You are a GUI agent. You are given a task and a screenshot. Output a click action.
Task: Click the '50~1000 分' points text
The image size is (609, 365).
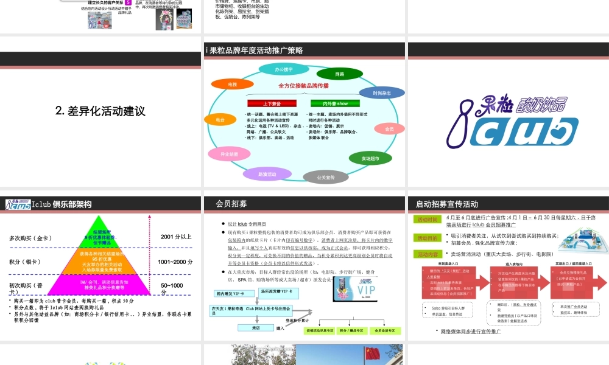(172, 288)
